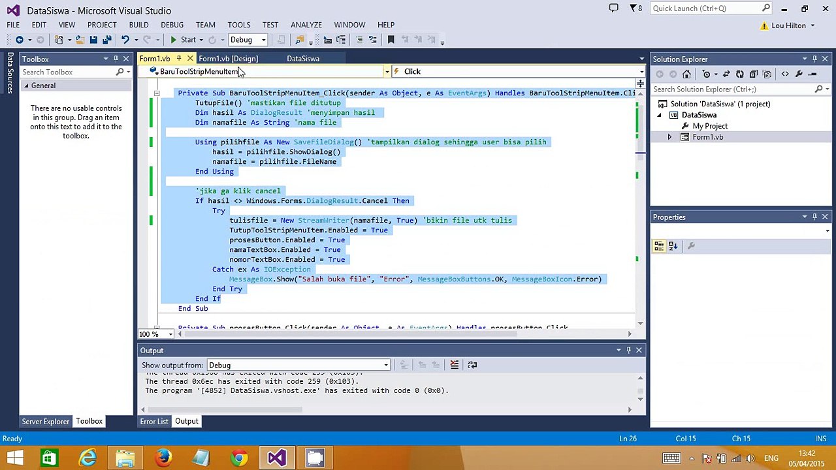Click the Pending Changes Filter clock icon

pos(706,74)
